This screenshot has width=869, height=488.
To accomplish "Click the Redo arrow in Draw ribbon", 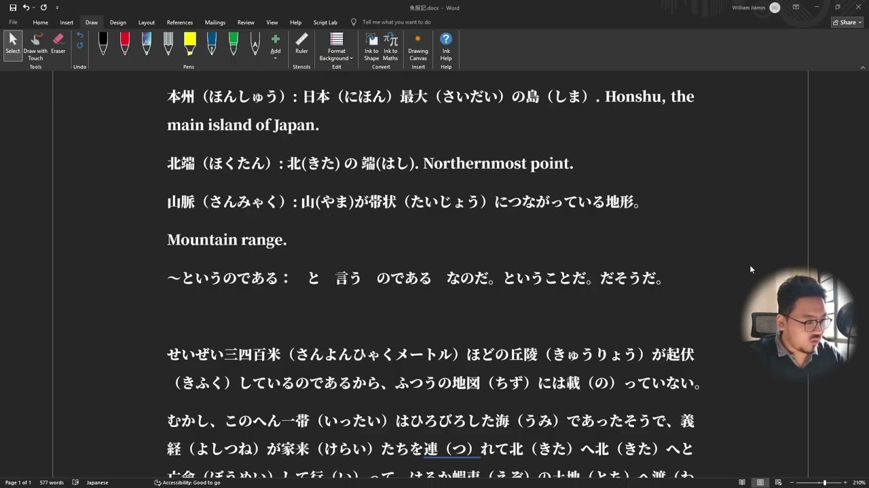I will pyautogui.click(x=79, y=45).
